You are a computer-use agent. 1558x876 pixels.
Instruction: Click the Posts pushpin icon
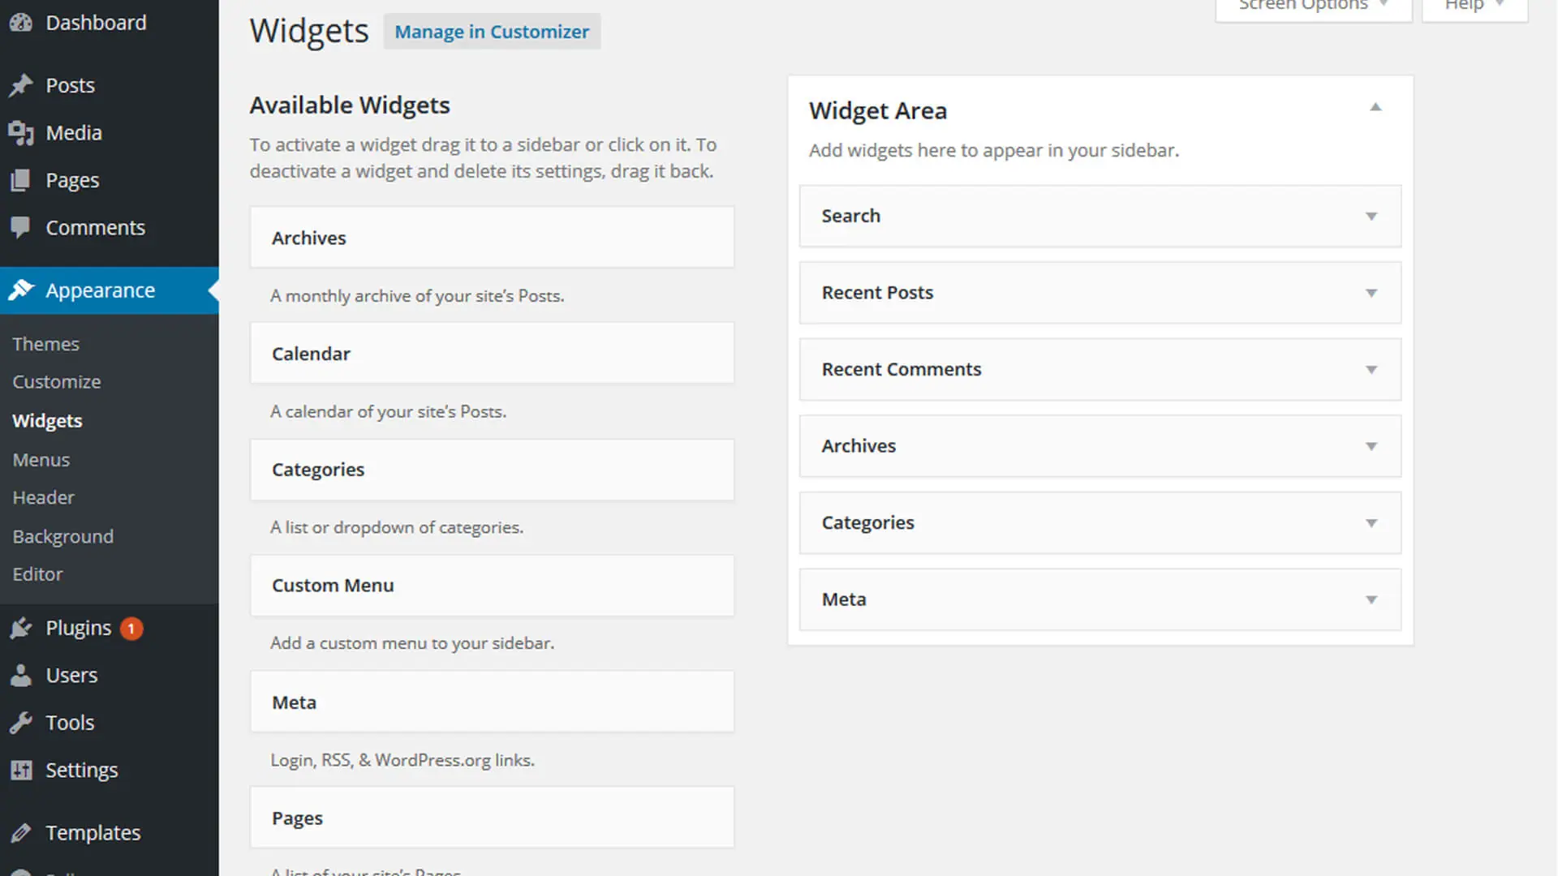coord(21,85)
